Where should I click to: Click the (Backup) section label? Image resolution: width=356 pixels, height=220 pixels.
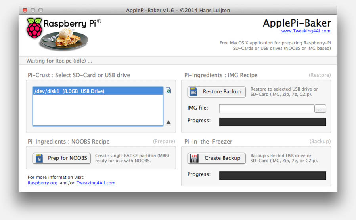tap(320, 142)
